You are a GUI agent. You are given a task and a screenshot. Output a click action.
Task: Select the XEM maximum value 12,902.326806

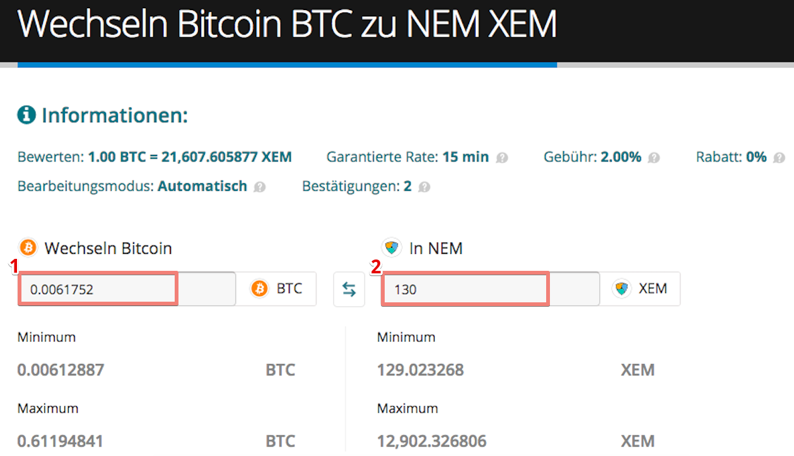click(x=432, y=441)
